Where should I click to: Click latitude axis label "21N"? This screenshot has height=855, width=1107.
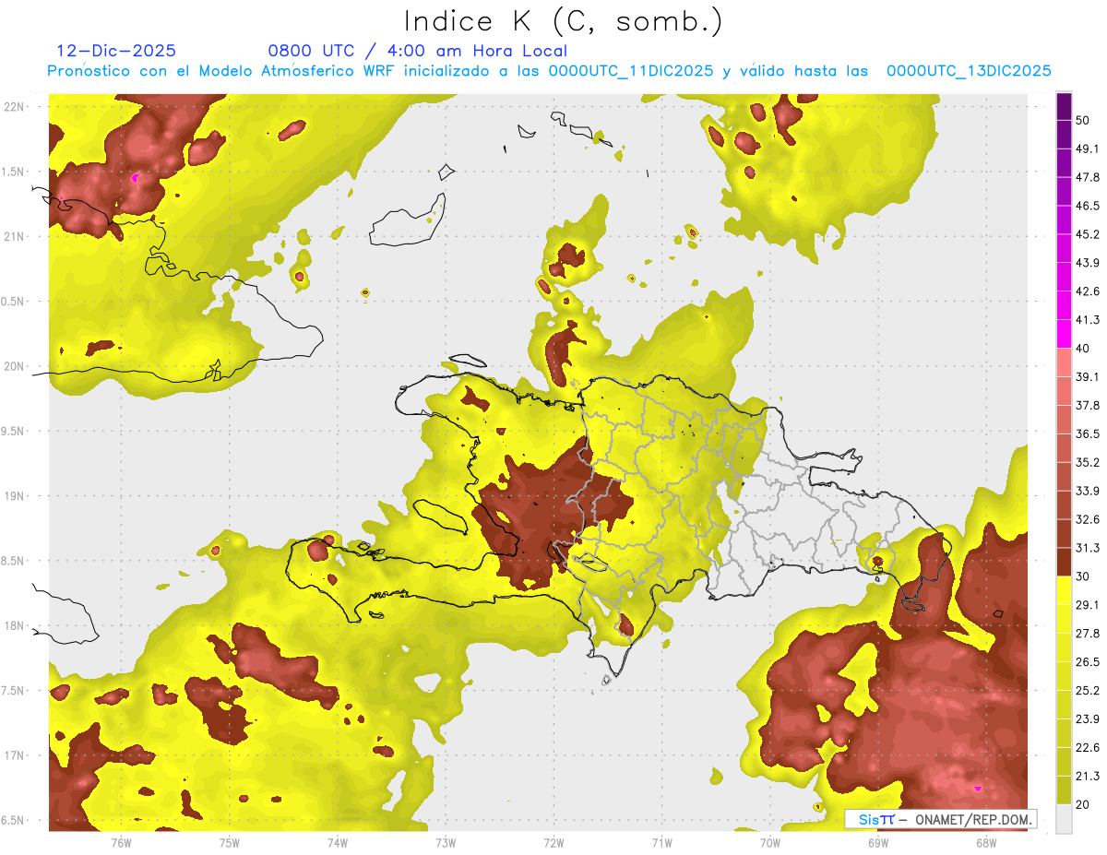click(x=14, y=236)
